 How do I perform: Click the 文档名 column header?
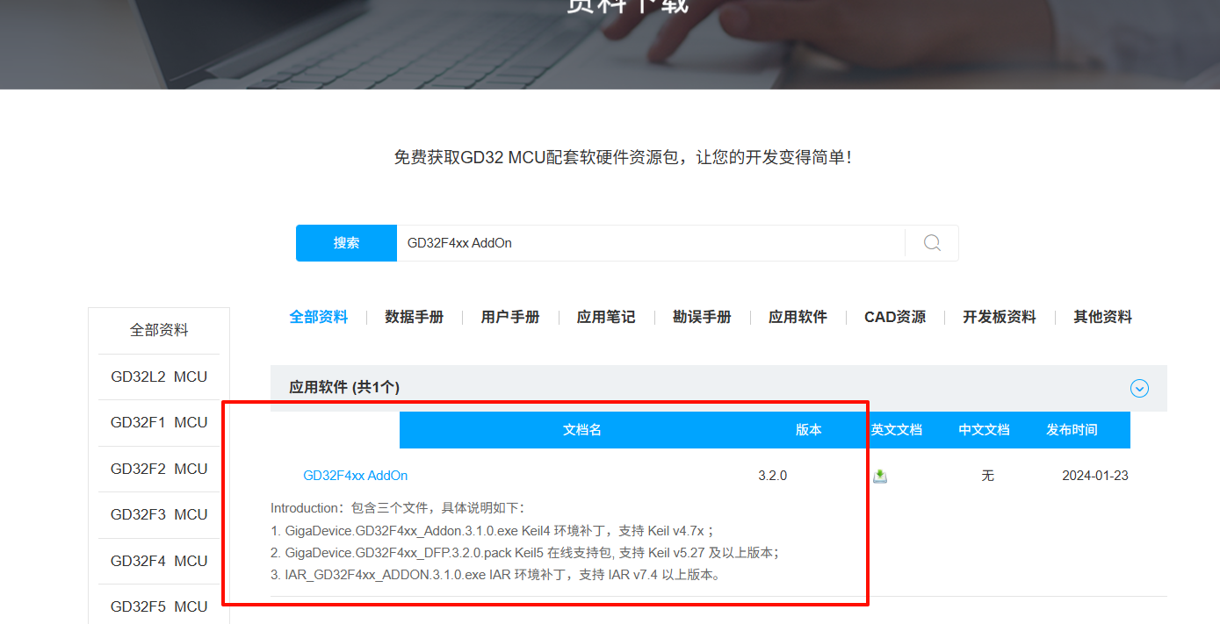coord(582,430)
